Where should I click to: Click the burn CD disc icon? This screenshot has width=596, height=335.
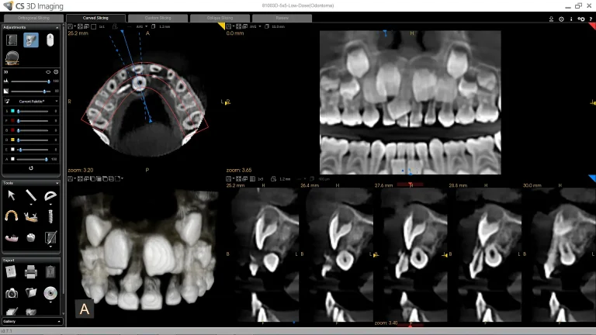click(x=50, y=293)
